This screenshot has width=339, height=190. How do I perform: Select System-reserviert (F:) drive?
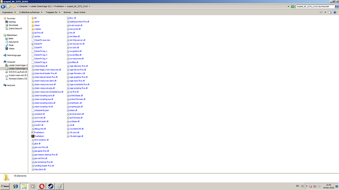[x=16, y=75]
